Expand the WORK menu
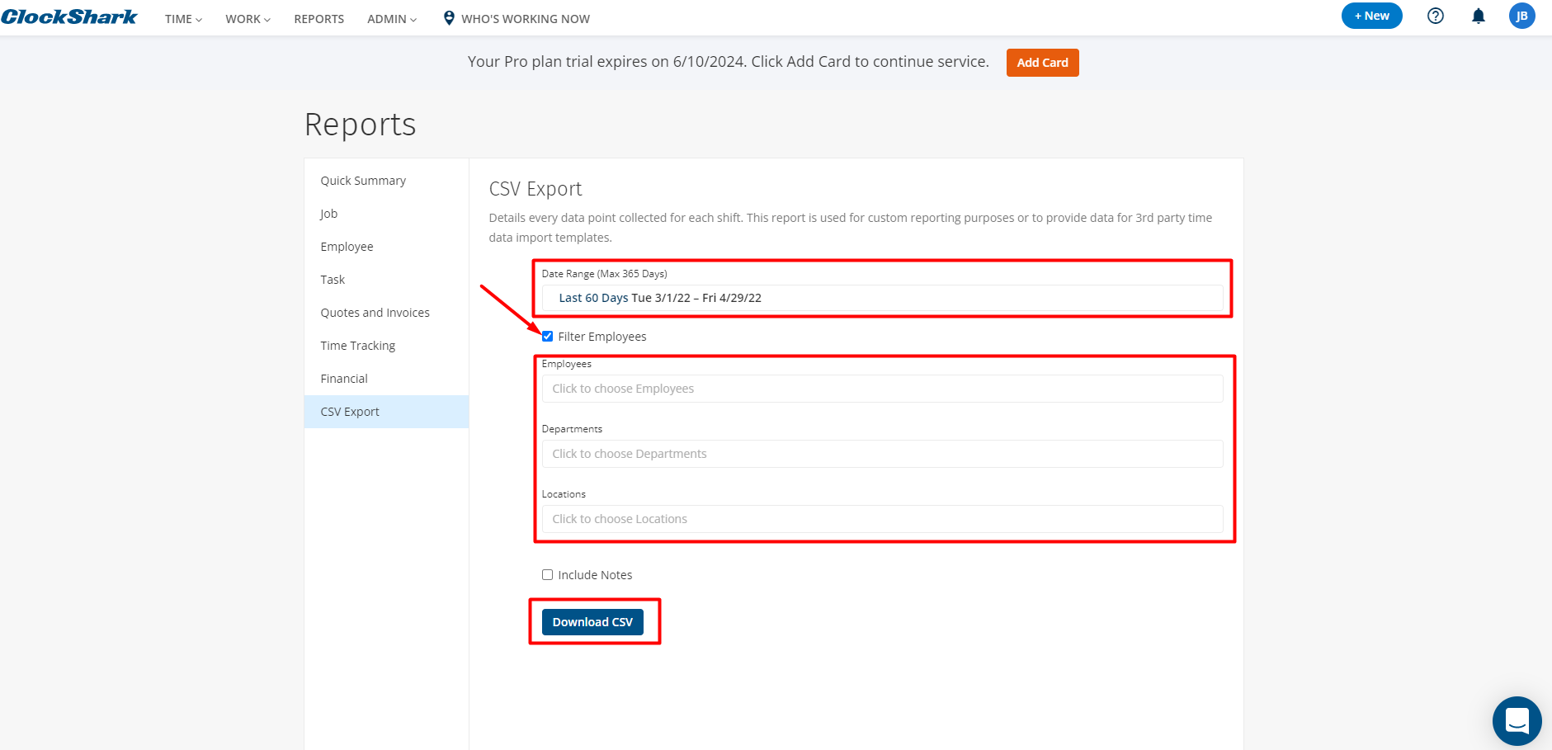Screen dimensions: 1552x750 (248, 19)
